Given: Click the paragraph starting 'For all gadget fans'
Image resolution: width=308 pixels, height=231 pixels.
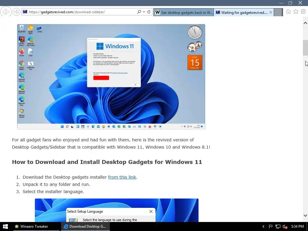Looking at the screenshot, I should point(111,143).
